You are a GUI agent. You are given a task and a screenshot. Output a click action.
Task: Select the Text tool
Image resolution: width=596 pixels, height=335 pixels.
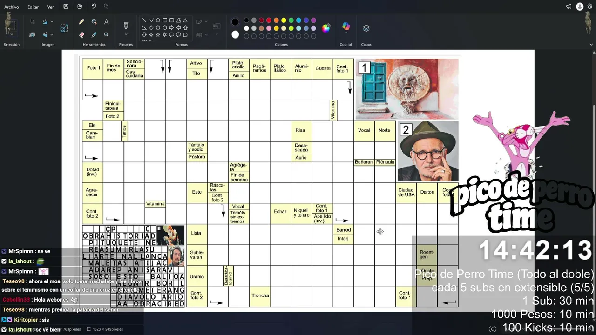point(106,21)
